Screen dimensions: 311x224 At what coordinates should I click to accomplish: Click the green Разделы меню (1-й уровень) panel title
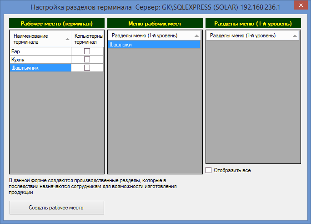click(253, 23)
